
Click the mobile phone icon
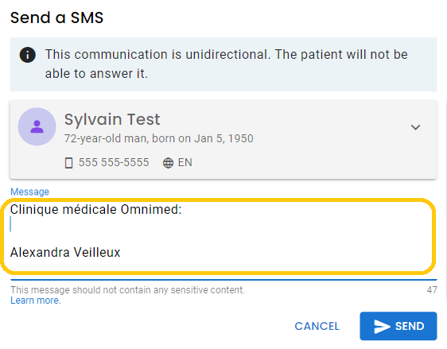(68, 163)
